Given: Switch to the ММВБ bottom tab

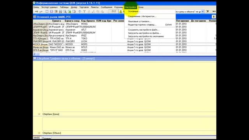Looking at the screenshot, I should pos(37,138).
